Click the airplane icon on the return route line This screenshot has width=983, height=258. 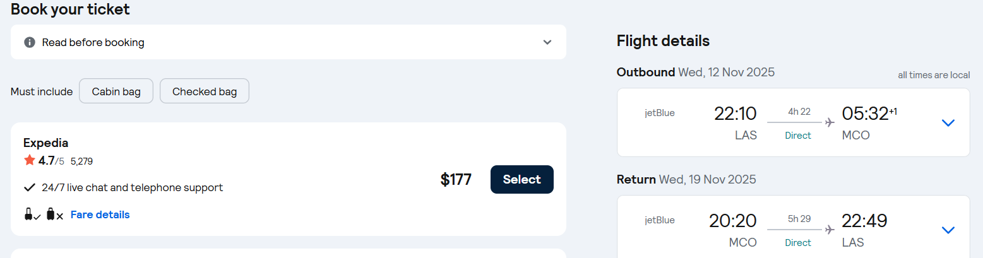(830, 230)
